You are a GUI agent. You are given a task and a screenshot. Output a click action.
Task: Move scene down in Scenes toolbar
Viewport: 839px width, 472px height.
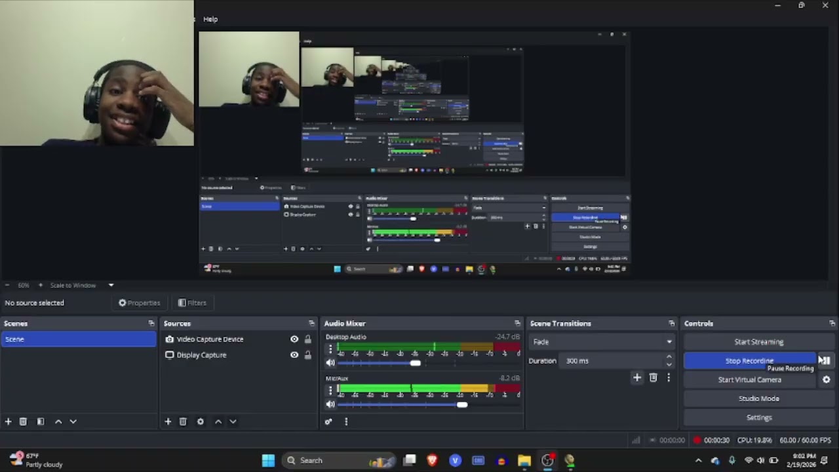[x=73, y=422]
